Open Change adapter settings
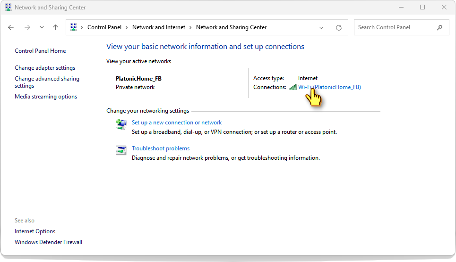This screenshot has width=456, height=262. [45, 67]
